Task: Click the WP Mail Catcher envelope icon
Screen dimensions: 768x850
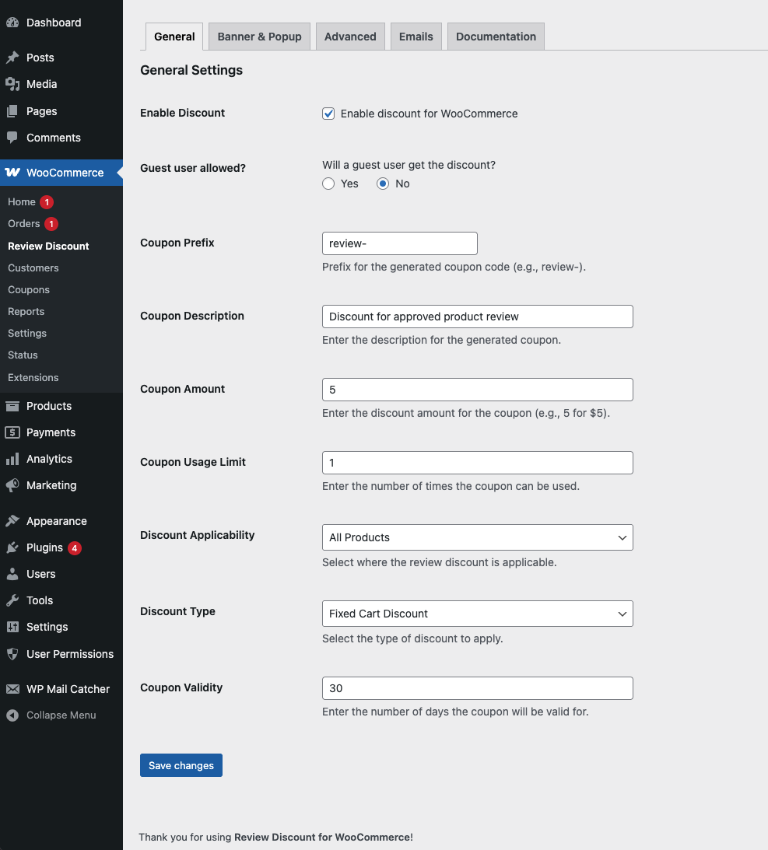Action: pyautogui.click(x=12, y=689)
